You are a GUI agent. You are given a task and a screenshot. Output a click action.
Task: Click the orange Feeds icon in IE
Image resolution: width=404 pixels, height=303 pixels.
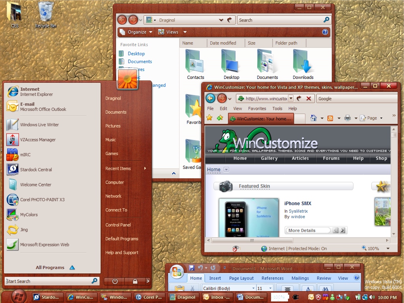point(330,118)
